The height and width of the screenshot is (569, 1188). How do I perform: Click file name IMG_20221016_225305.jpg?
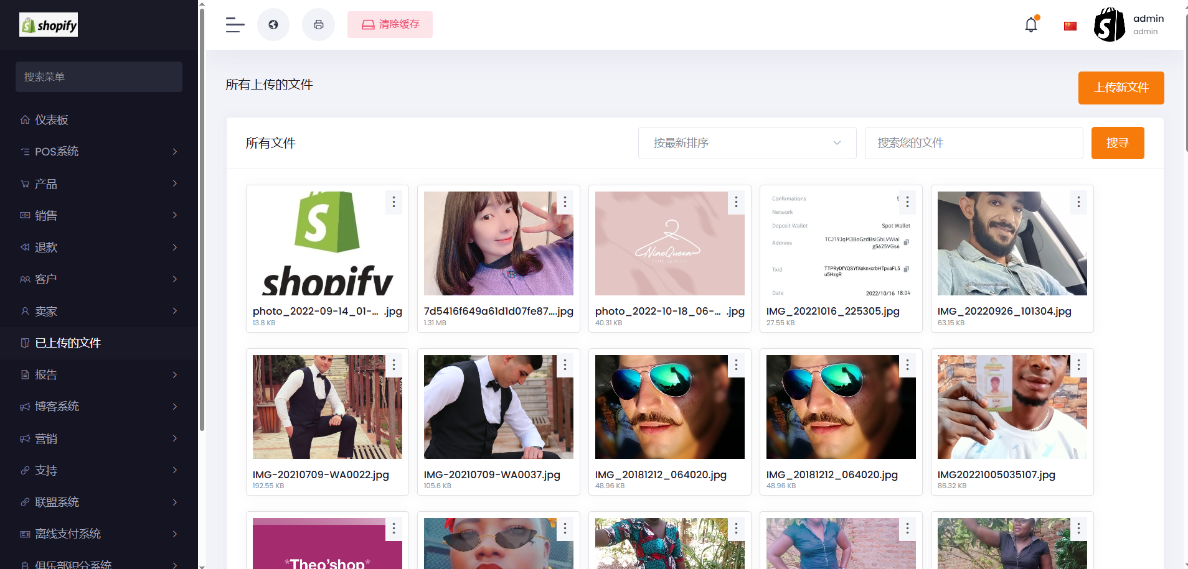click(x=833, y=311)
